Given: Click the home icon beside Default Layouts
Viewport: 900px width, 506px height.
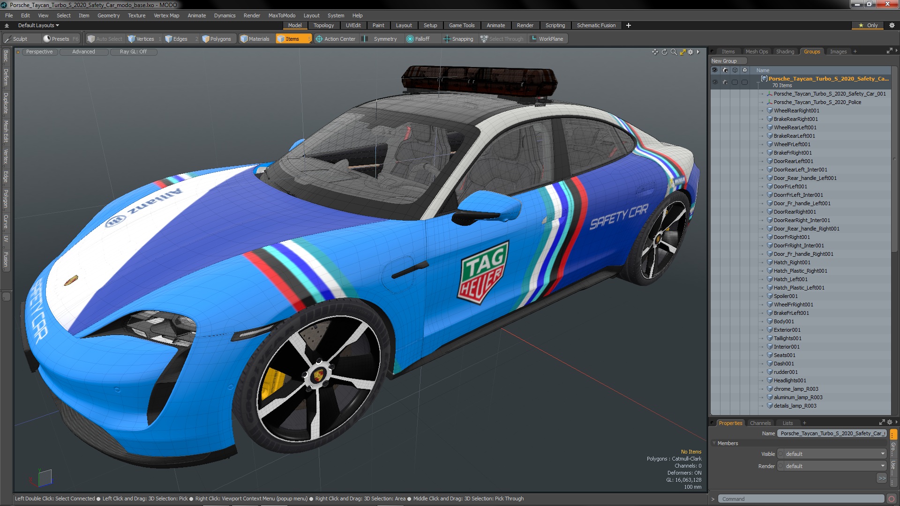Looking at the screenshot, I should pos(7,25).
